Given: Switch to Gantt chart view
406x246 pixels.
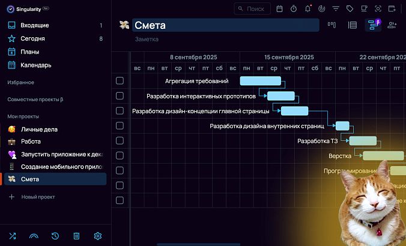Looking at the screenshot, I should (373, 25).
